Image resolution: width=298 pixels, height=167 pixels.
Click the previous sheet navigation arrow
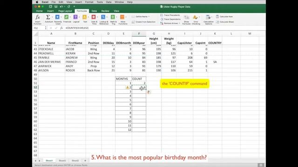[x=35, y=161]
